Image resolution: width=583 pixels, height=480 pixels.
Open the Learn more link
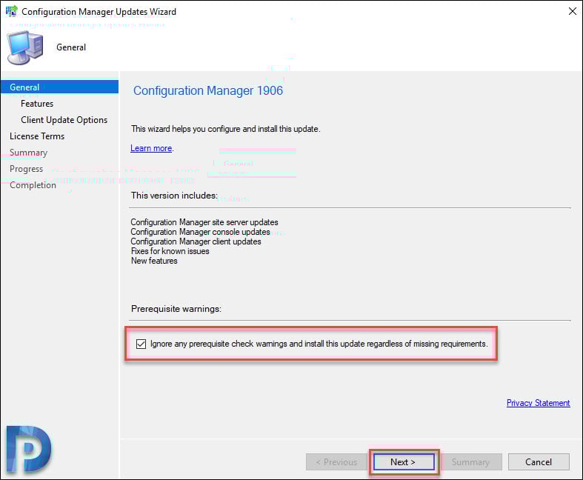[x=151, y=148]
